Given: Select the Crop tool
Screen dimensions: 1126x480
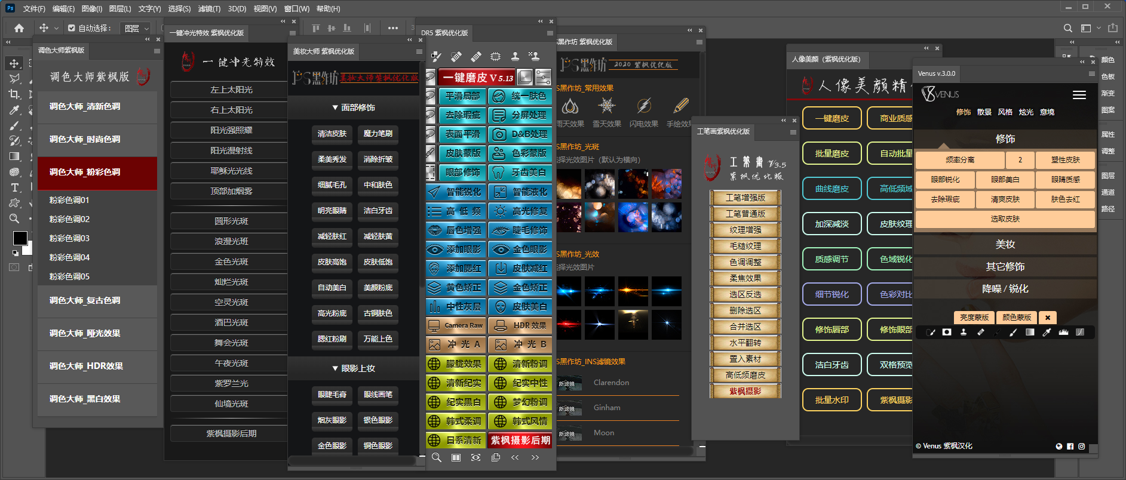Looking at the screenshot, I should click(x=14, y=94).
